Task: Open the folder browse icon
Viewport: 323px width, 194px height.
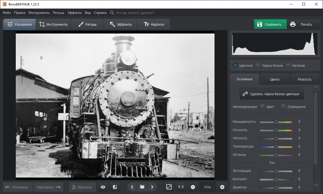Action: (142, 187)
